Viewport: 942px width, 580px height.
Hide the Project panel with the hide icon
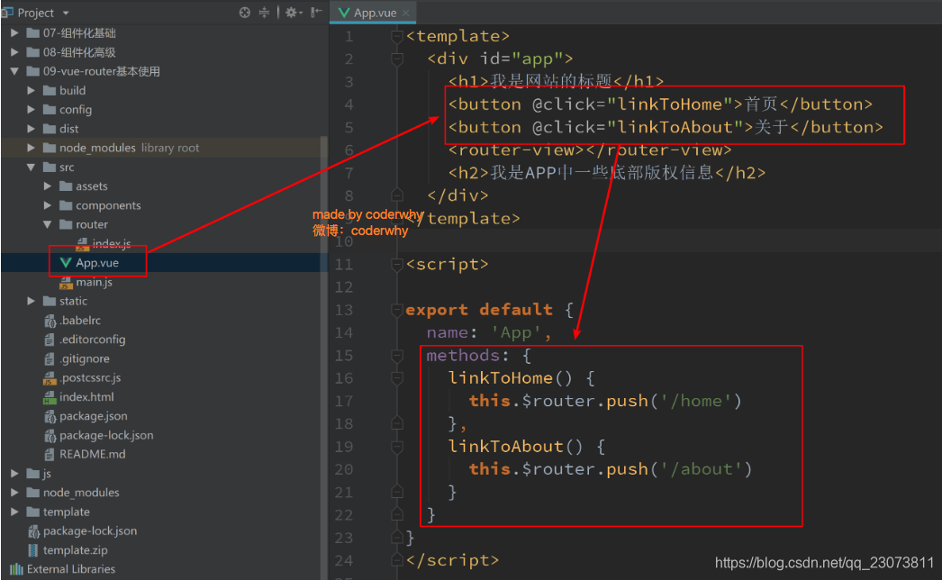tap(316, 13)
